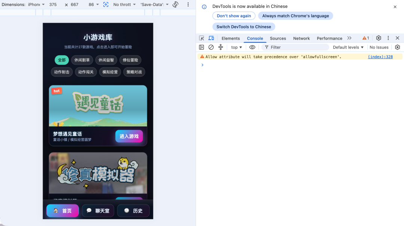Click Switch DevTools to Chinese
Image resolution: width=404 pixels, height=226 pixels.
pyautogui.click(x=244, y=27)
